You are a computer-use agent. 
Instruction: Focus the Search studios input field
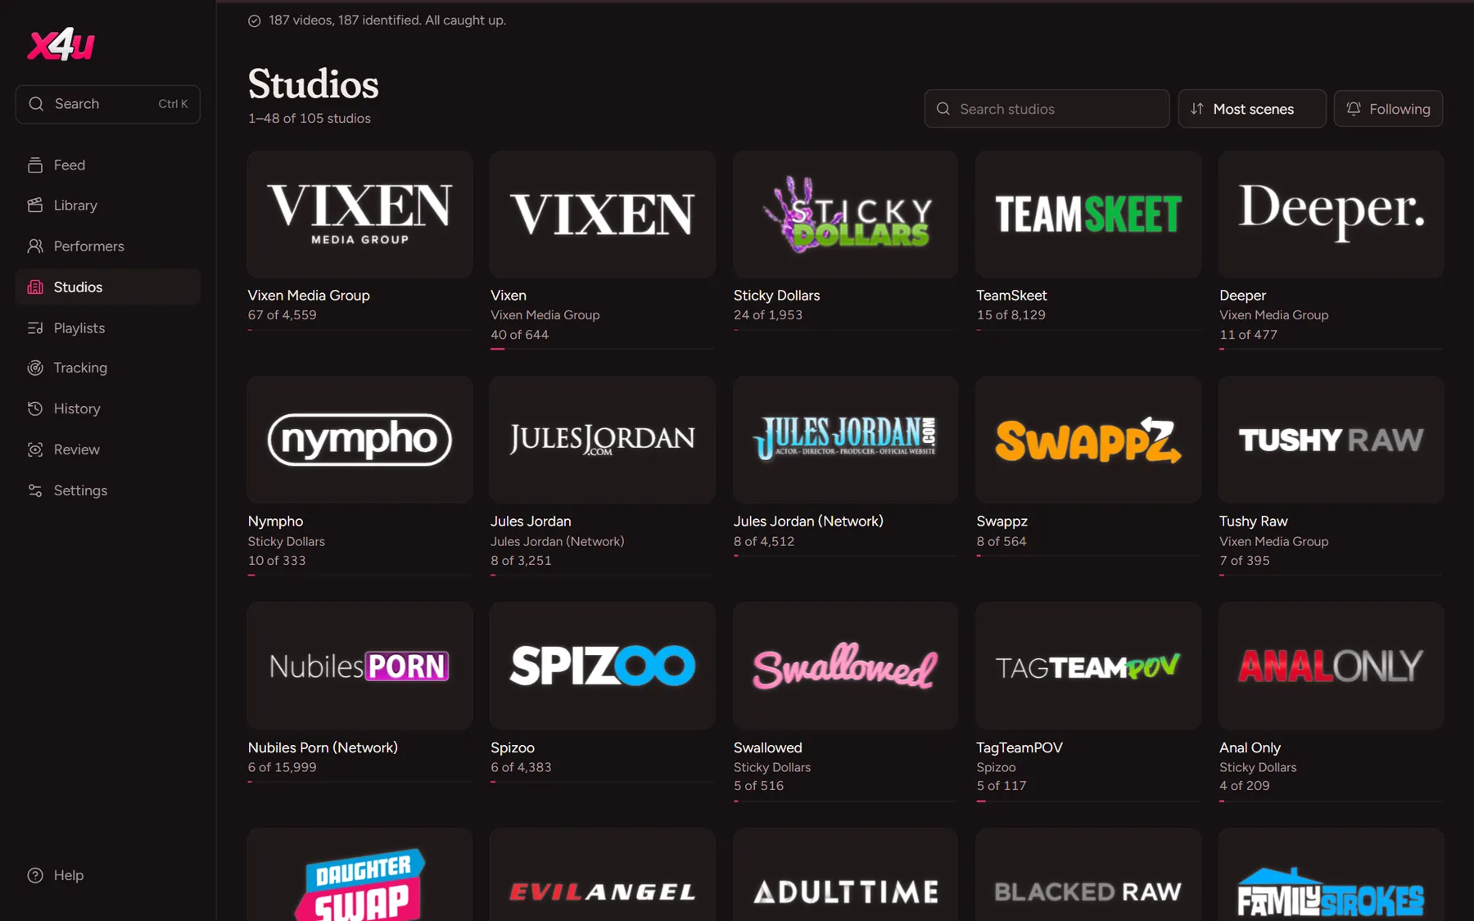tap(1047, 109)
